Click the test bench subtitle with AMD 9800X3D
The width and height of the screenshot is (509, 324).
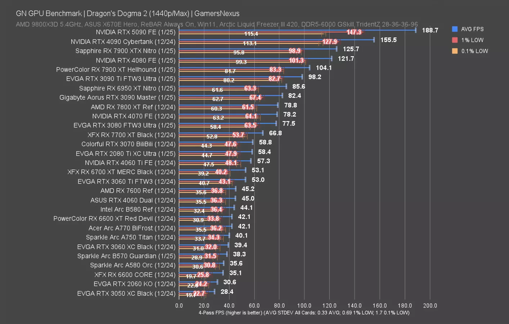(216, 24)
